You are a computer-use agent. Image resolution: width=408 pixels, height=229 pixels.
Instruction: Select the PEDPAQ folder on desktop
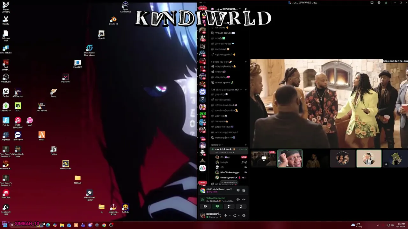tap(77, 180)
